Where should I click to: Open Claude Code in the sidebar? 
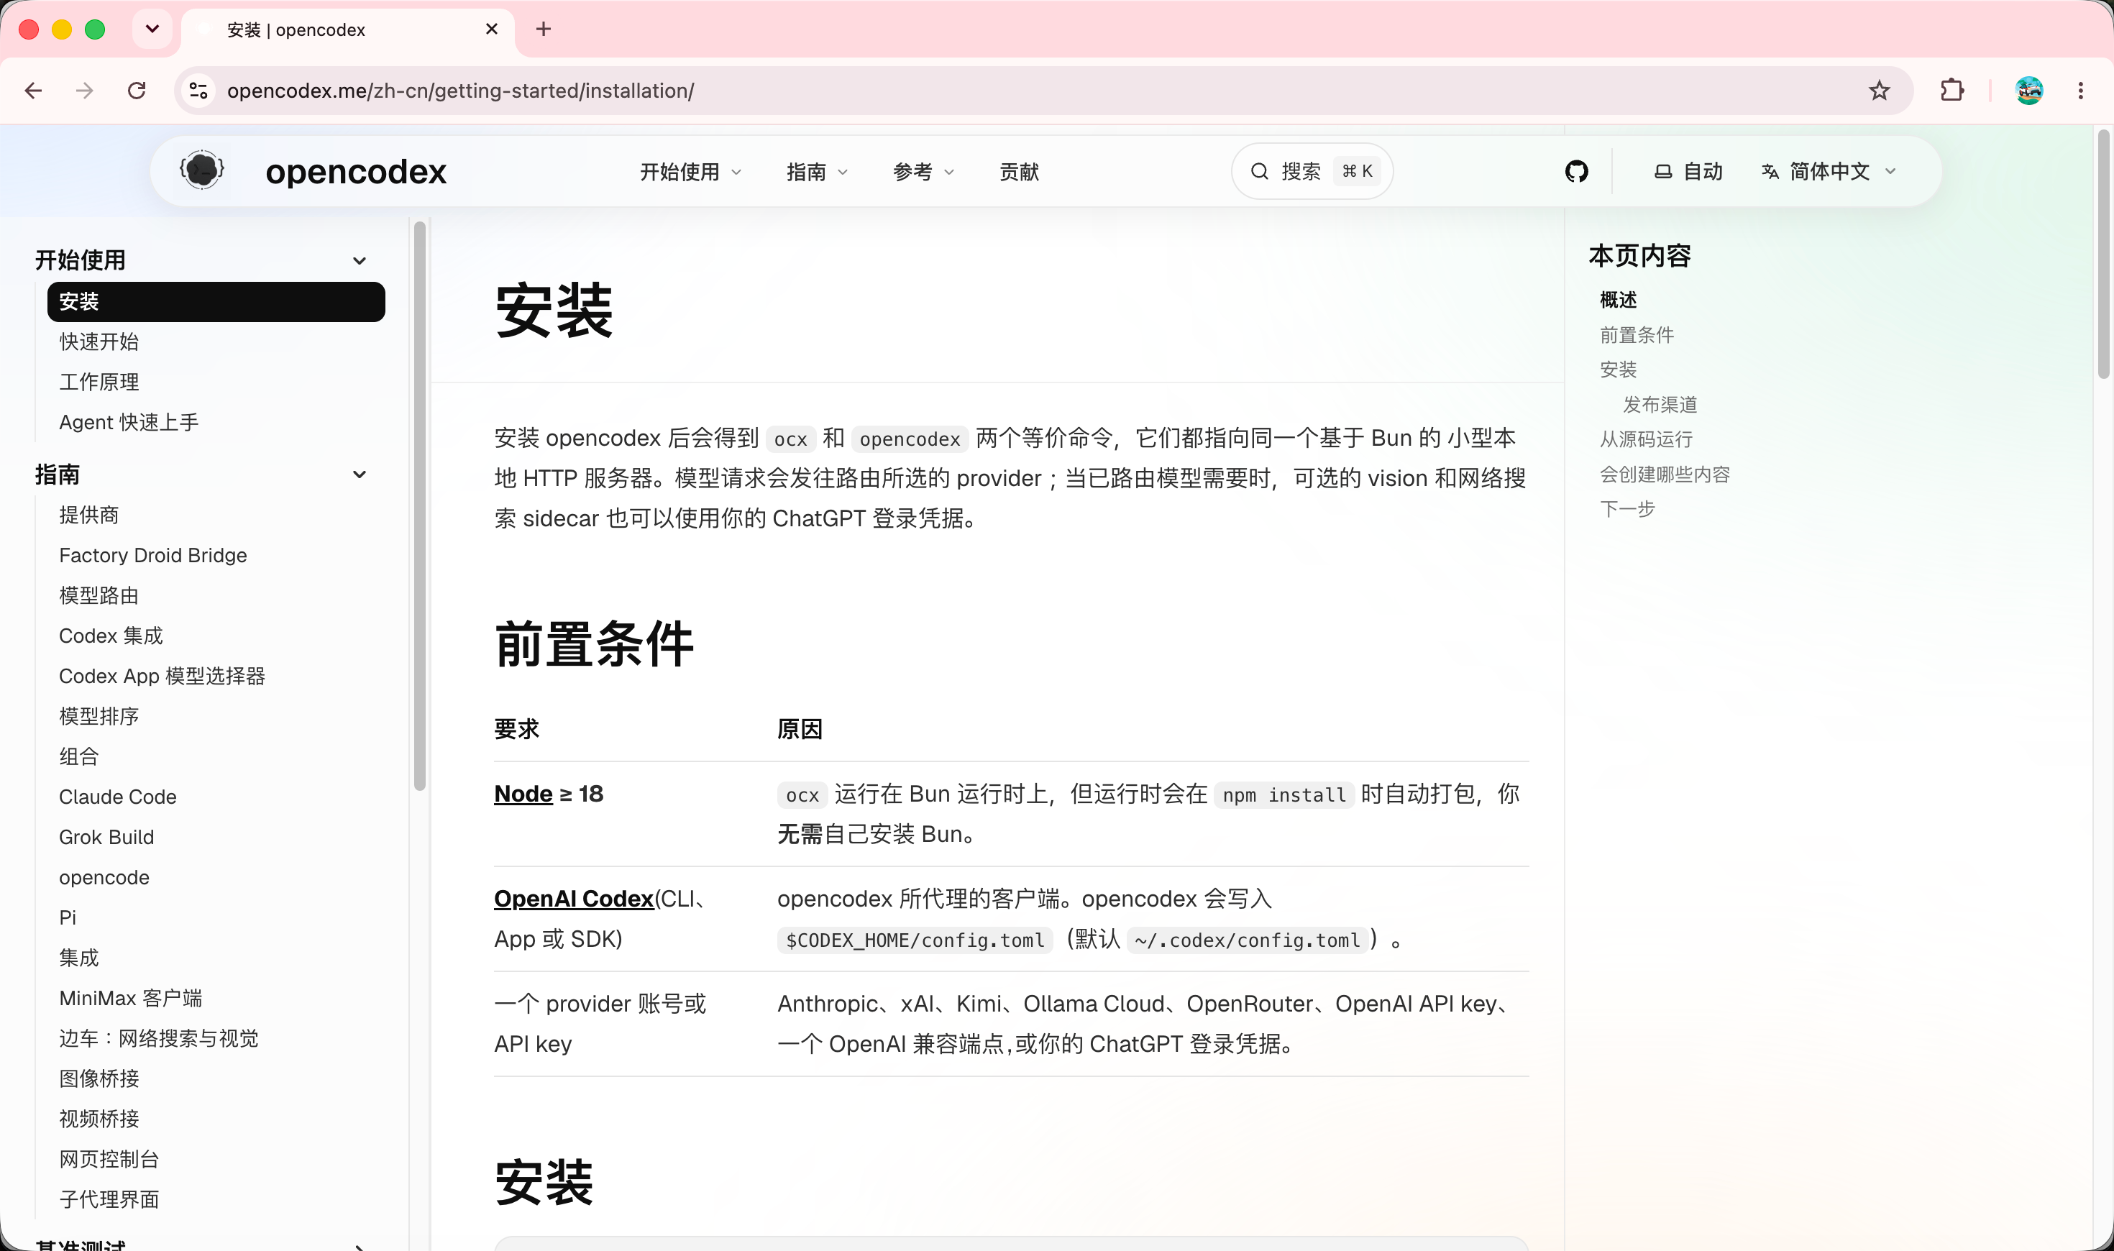(x=117, y=797)
